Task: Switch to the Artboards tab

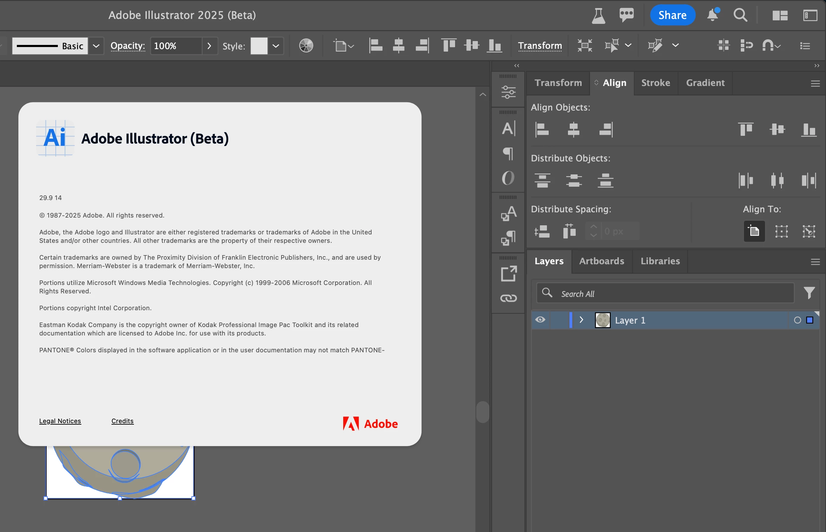Action: (601, 261)
